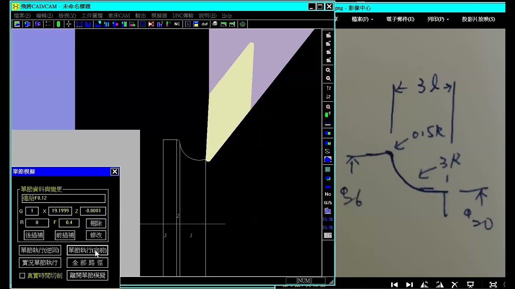Click the green tool-plus icon in right toolbar
Viewport: 515px width, 289px height.
[328, 115]
